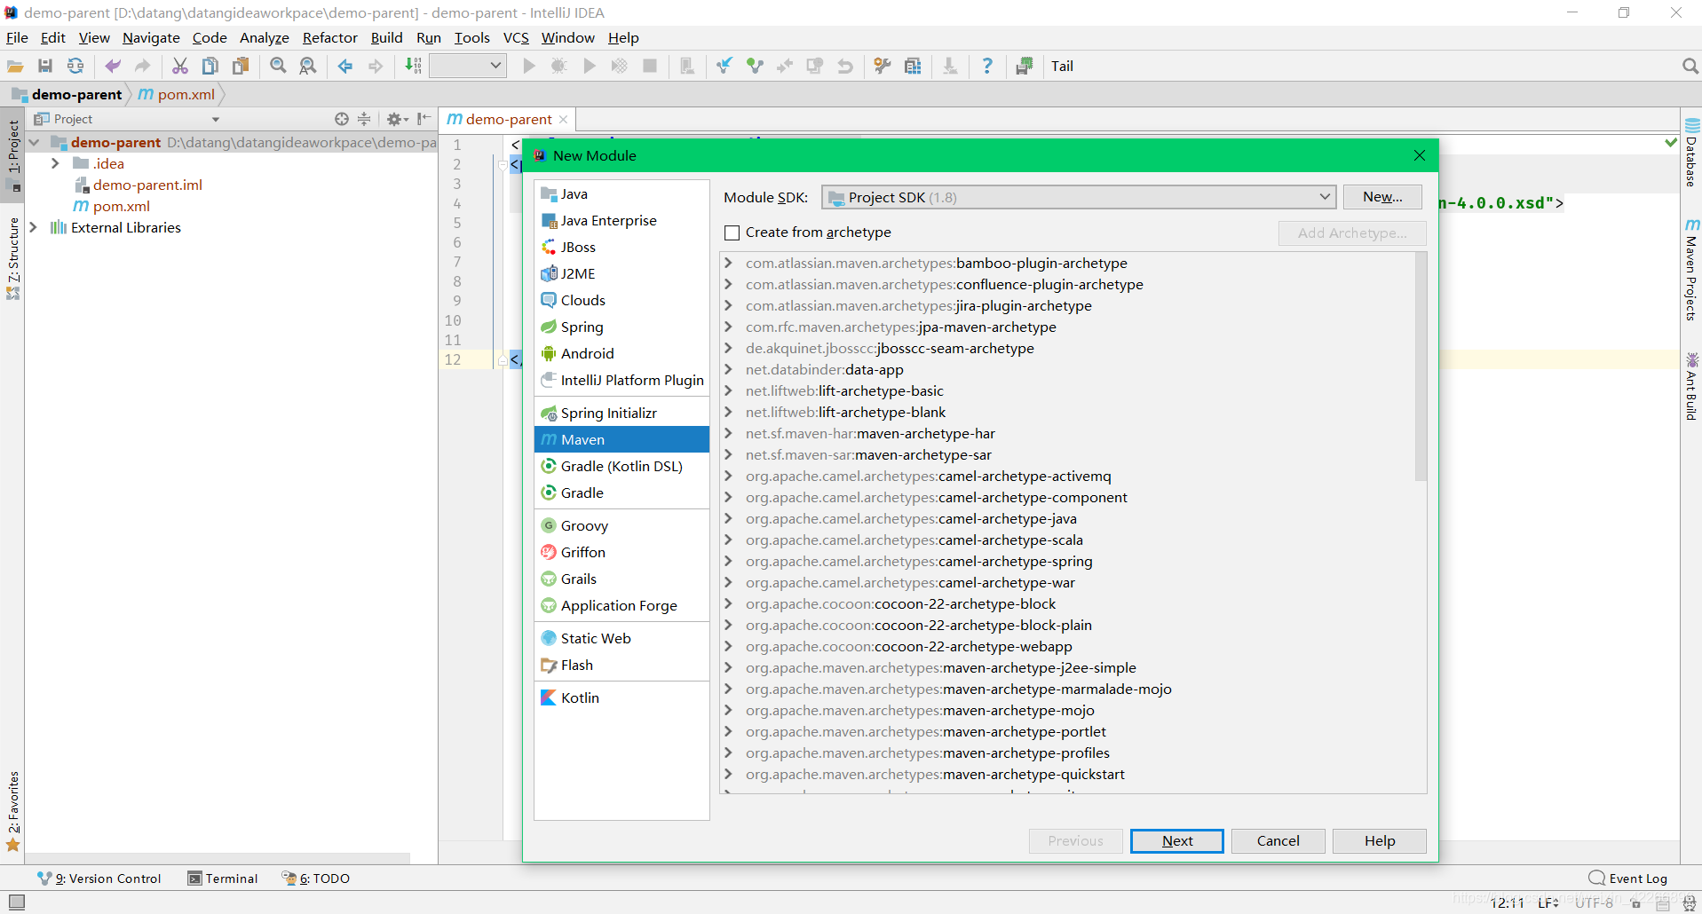Close the demo-parent editor tab
Image resolution: width=1702 pixels, height=914 pixels.
[563, 119]
